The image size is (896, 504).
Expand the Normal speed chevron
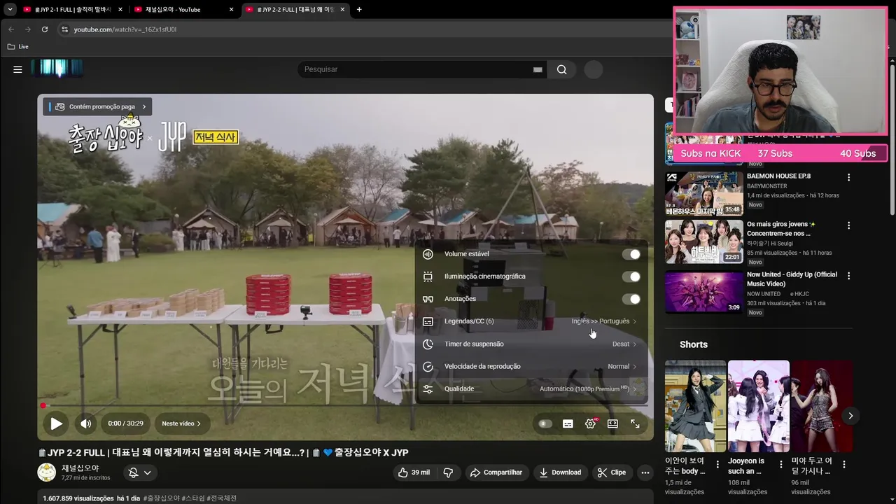pyautogui.click(x=635, y=366)
